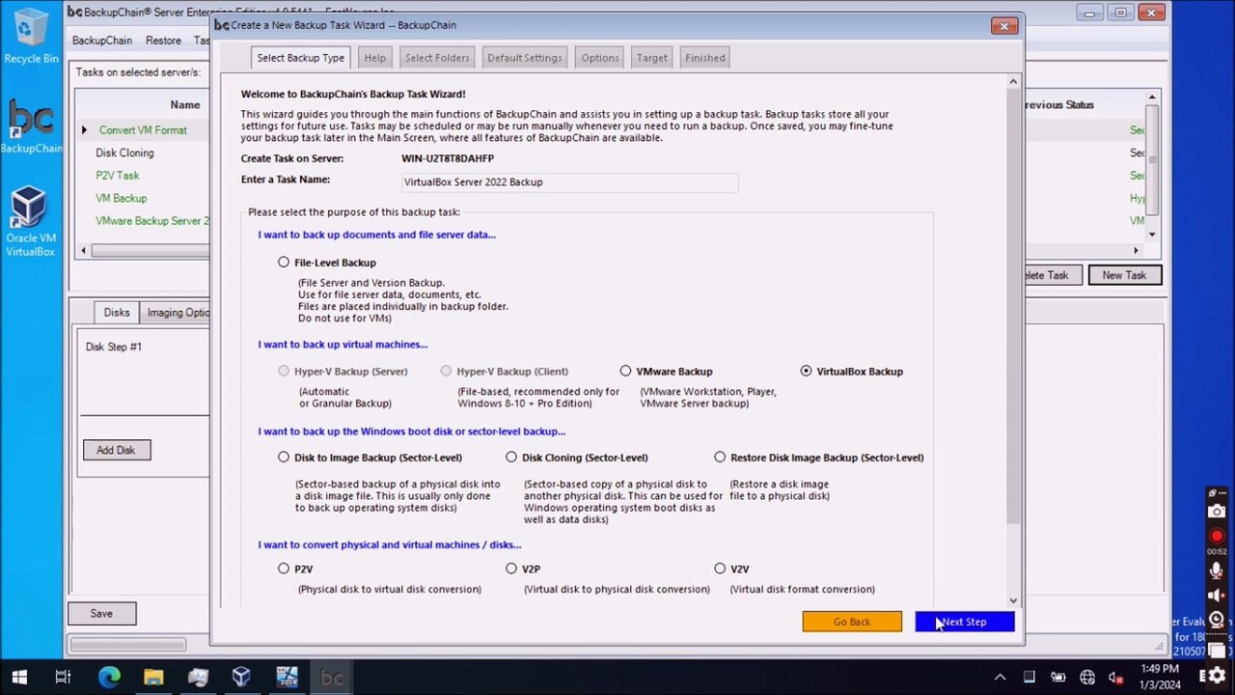Close the Backup Task Wizard window
This screenshot has height=695, width=1235.
[x=1003, y=26]
